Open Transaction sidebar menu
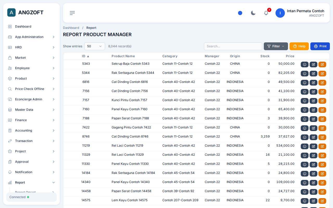Viewport: 333px width, 208px height. coord(31,141)
